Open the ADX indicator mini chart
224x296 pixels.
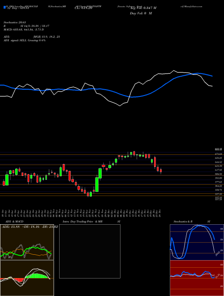coord(27,242)
